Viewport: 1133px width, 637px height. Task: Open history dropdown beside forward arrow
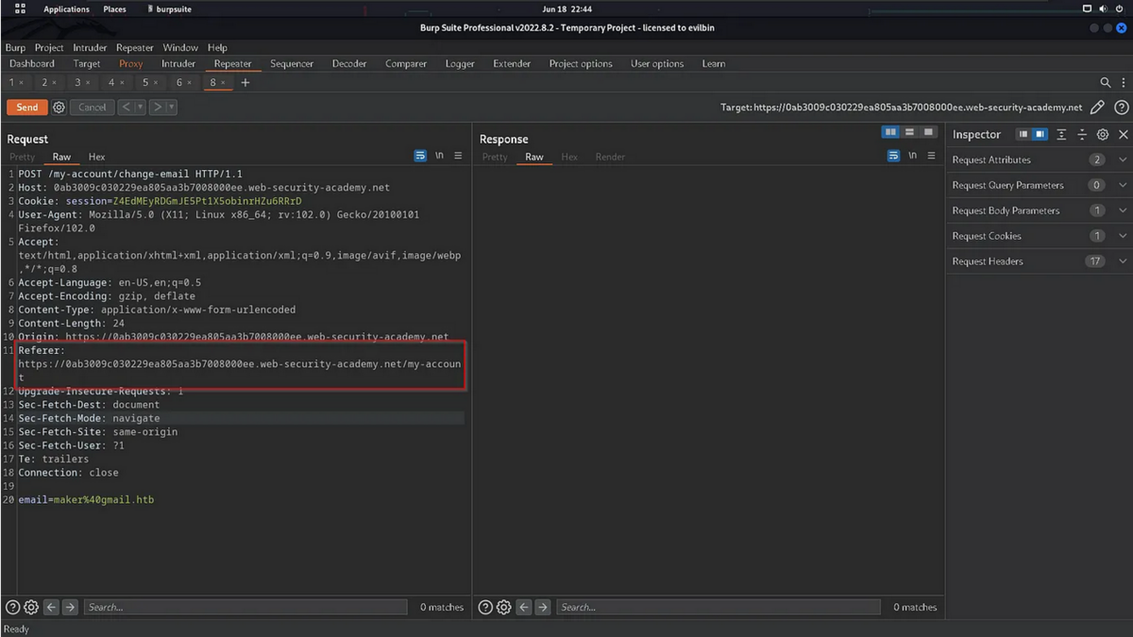(172, 108)
